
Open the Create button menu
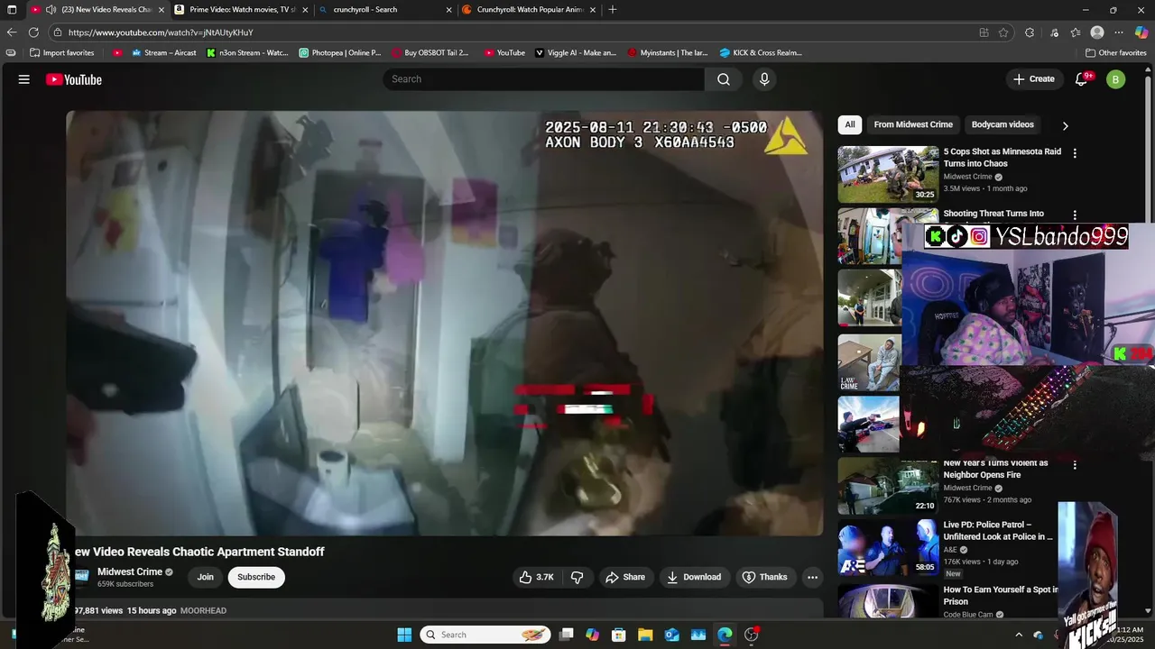(1034, 79)
